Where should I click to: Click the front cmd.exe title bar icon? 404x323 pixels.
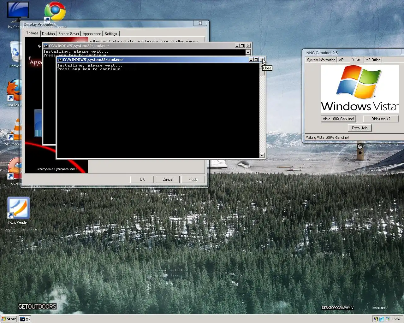click(x=60, y=60)
